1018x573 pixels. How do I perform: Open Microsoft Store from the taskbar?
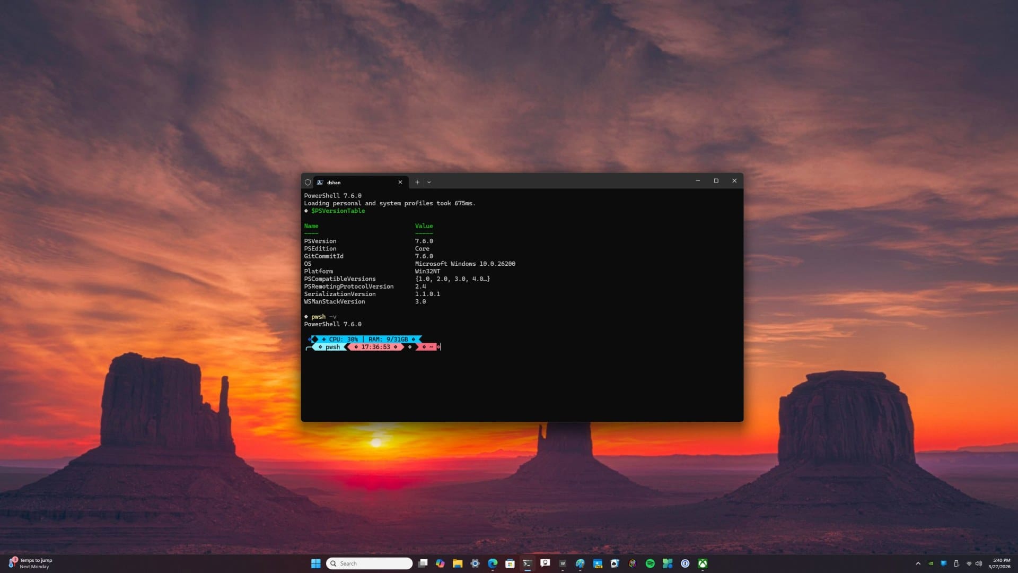coord(510,563)
